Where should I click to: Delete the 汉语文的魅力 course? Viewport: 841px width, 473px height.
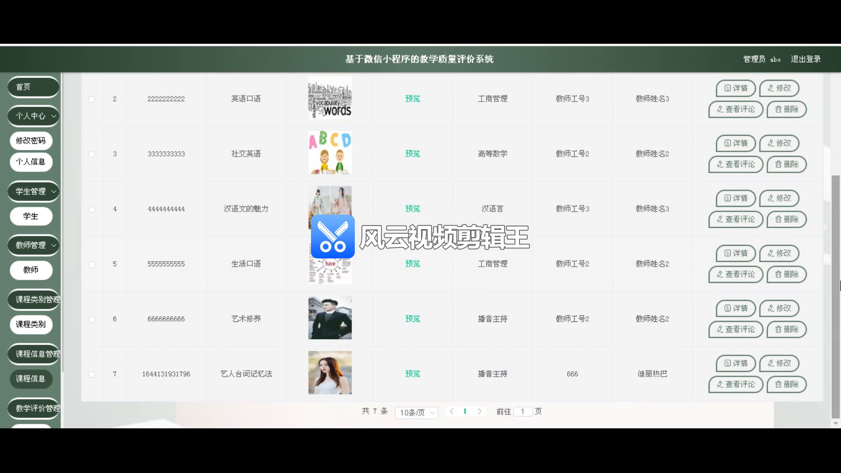[x=787, y=219]
